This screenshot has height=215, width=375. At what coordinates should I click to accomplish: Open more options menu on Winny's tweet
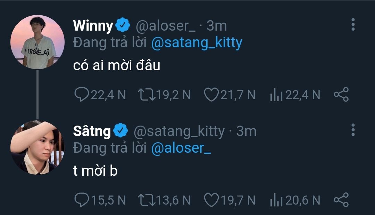[353, 25]
